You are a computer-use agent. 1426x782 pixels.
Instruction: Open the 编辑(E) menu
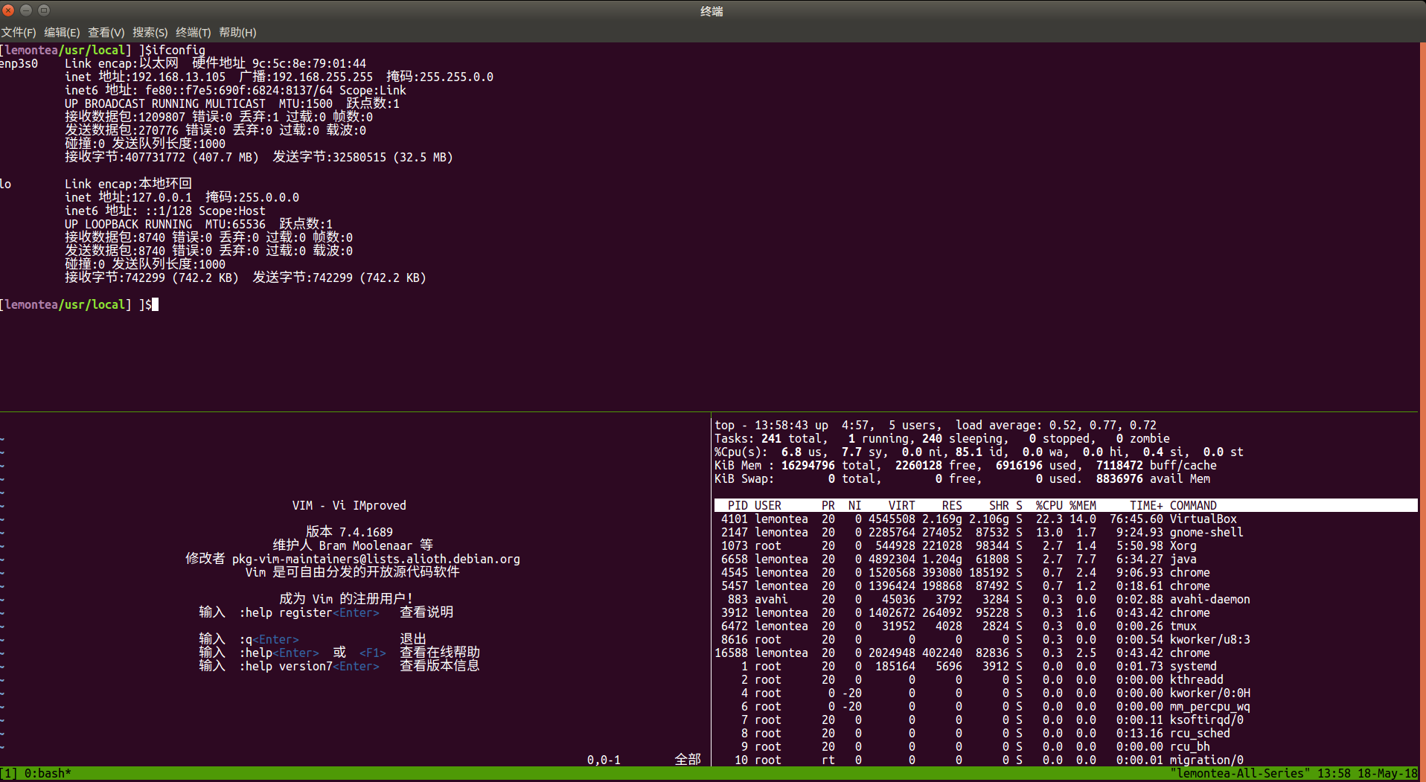pos(62,32)
